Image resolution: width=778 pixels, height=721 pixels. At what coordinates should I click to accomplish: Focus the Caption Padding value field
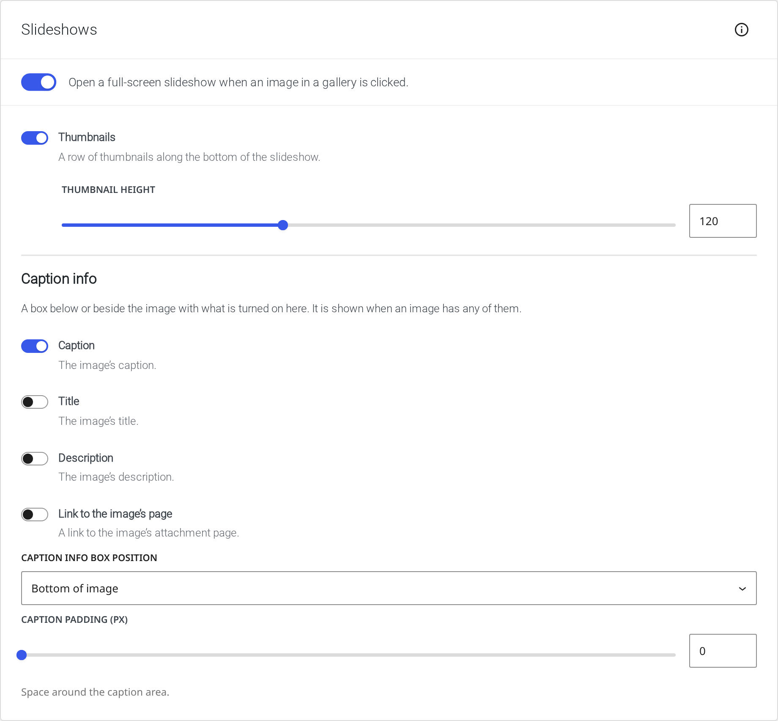click(x=723, y=651)
